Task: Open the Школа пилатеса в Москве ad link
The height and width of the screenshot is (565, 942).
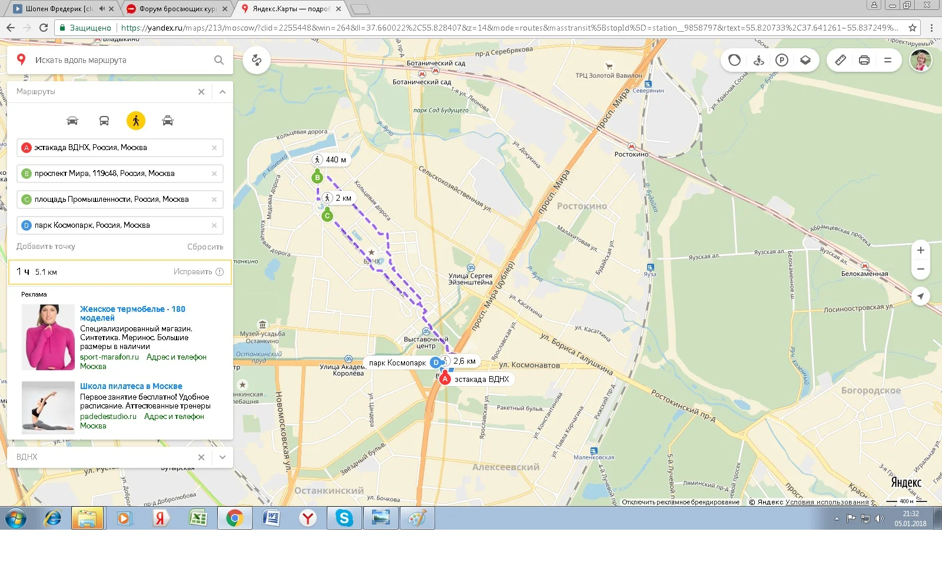Action: point(131,386)
